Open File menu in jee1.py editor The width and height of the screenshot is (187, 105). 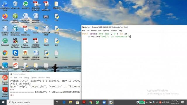[84, 31]
